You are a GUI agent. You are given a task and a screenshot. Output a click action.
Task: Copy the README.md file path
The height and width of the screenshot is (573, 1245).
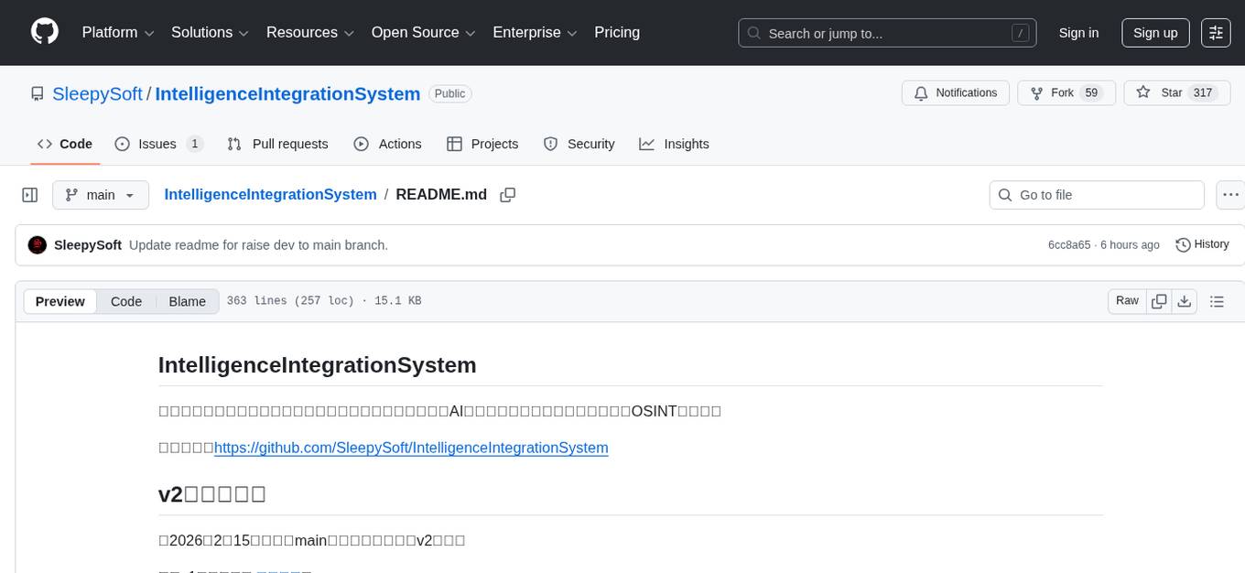coord(508,195)
